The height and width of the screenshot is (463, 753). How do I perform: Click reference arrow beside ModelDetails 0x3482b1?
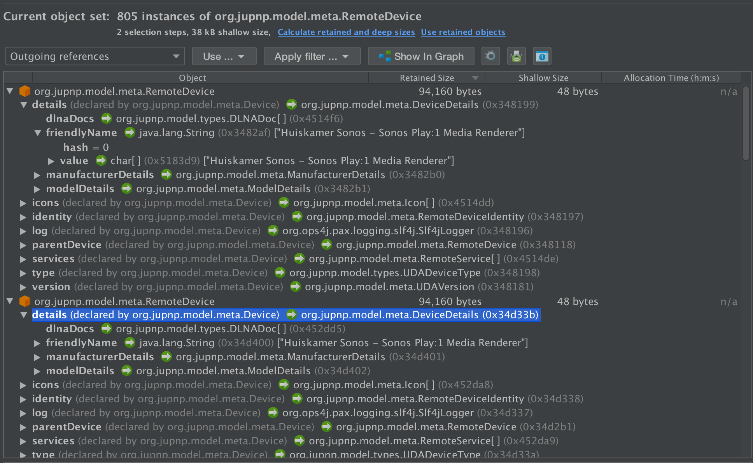tap(127, 188)
